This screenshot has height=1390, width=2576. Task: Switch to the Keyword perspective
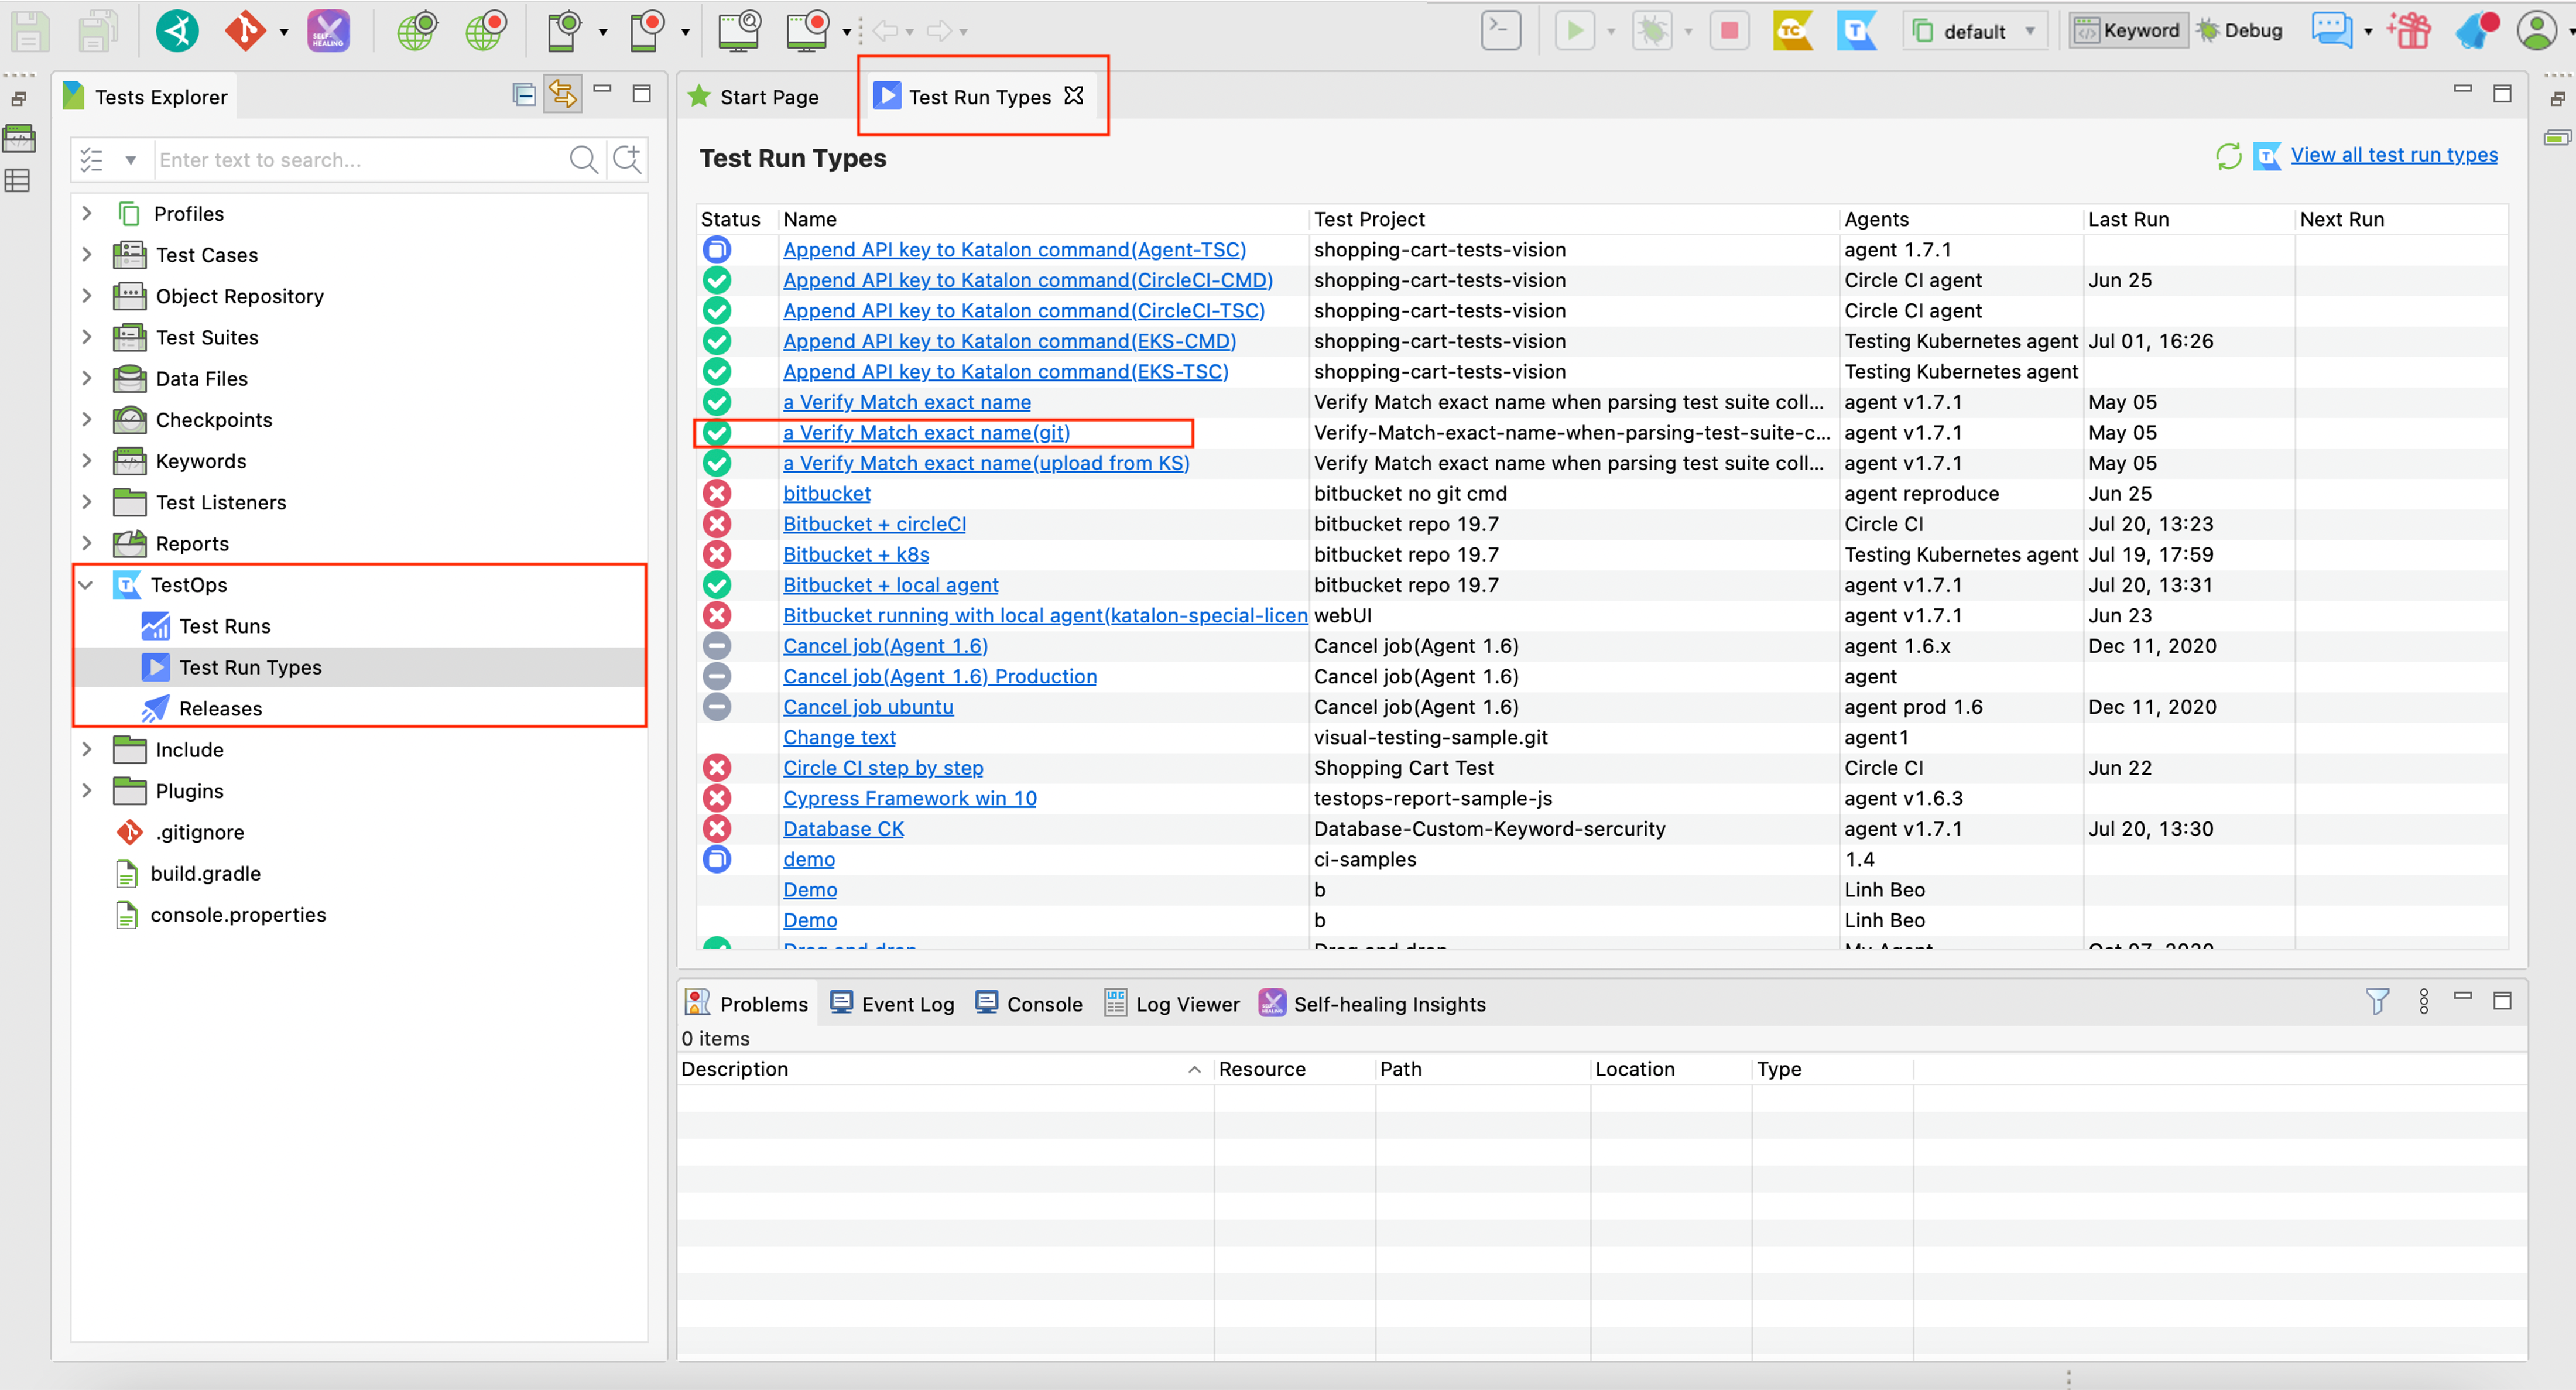[x=2128, y=31]
